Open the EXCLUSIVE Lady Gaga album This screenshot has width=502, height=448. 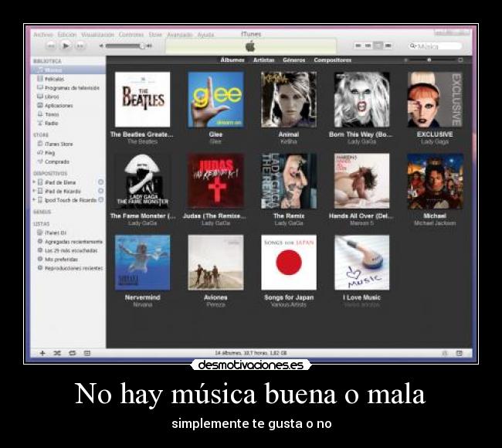pos(435,100)
